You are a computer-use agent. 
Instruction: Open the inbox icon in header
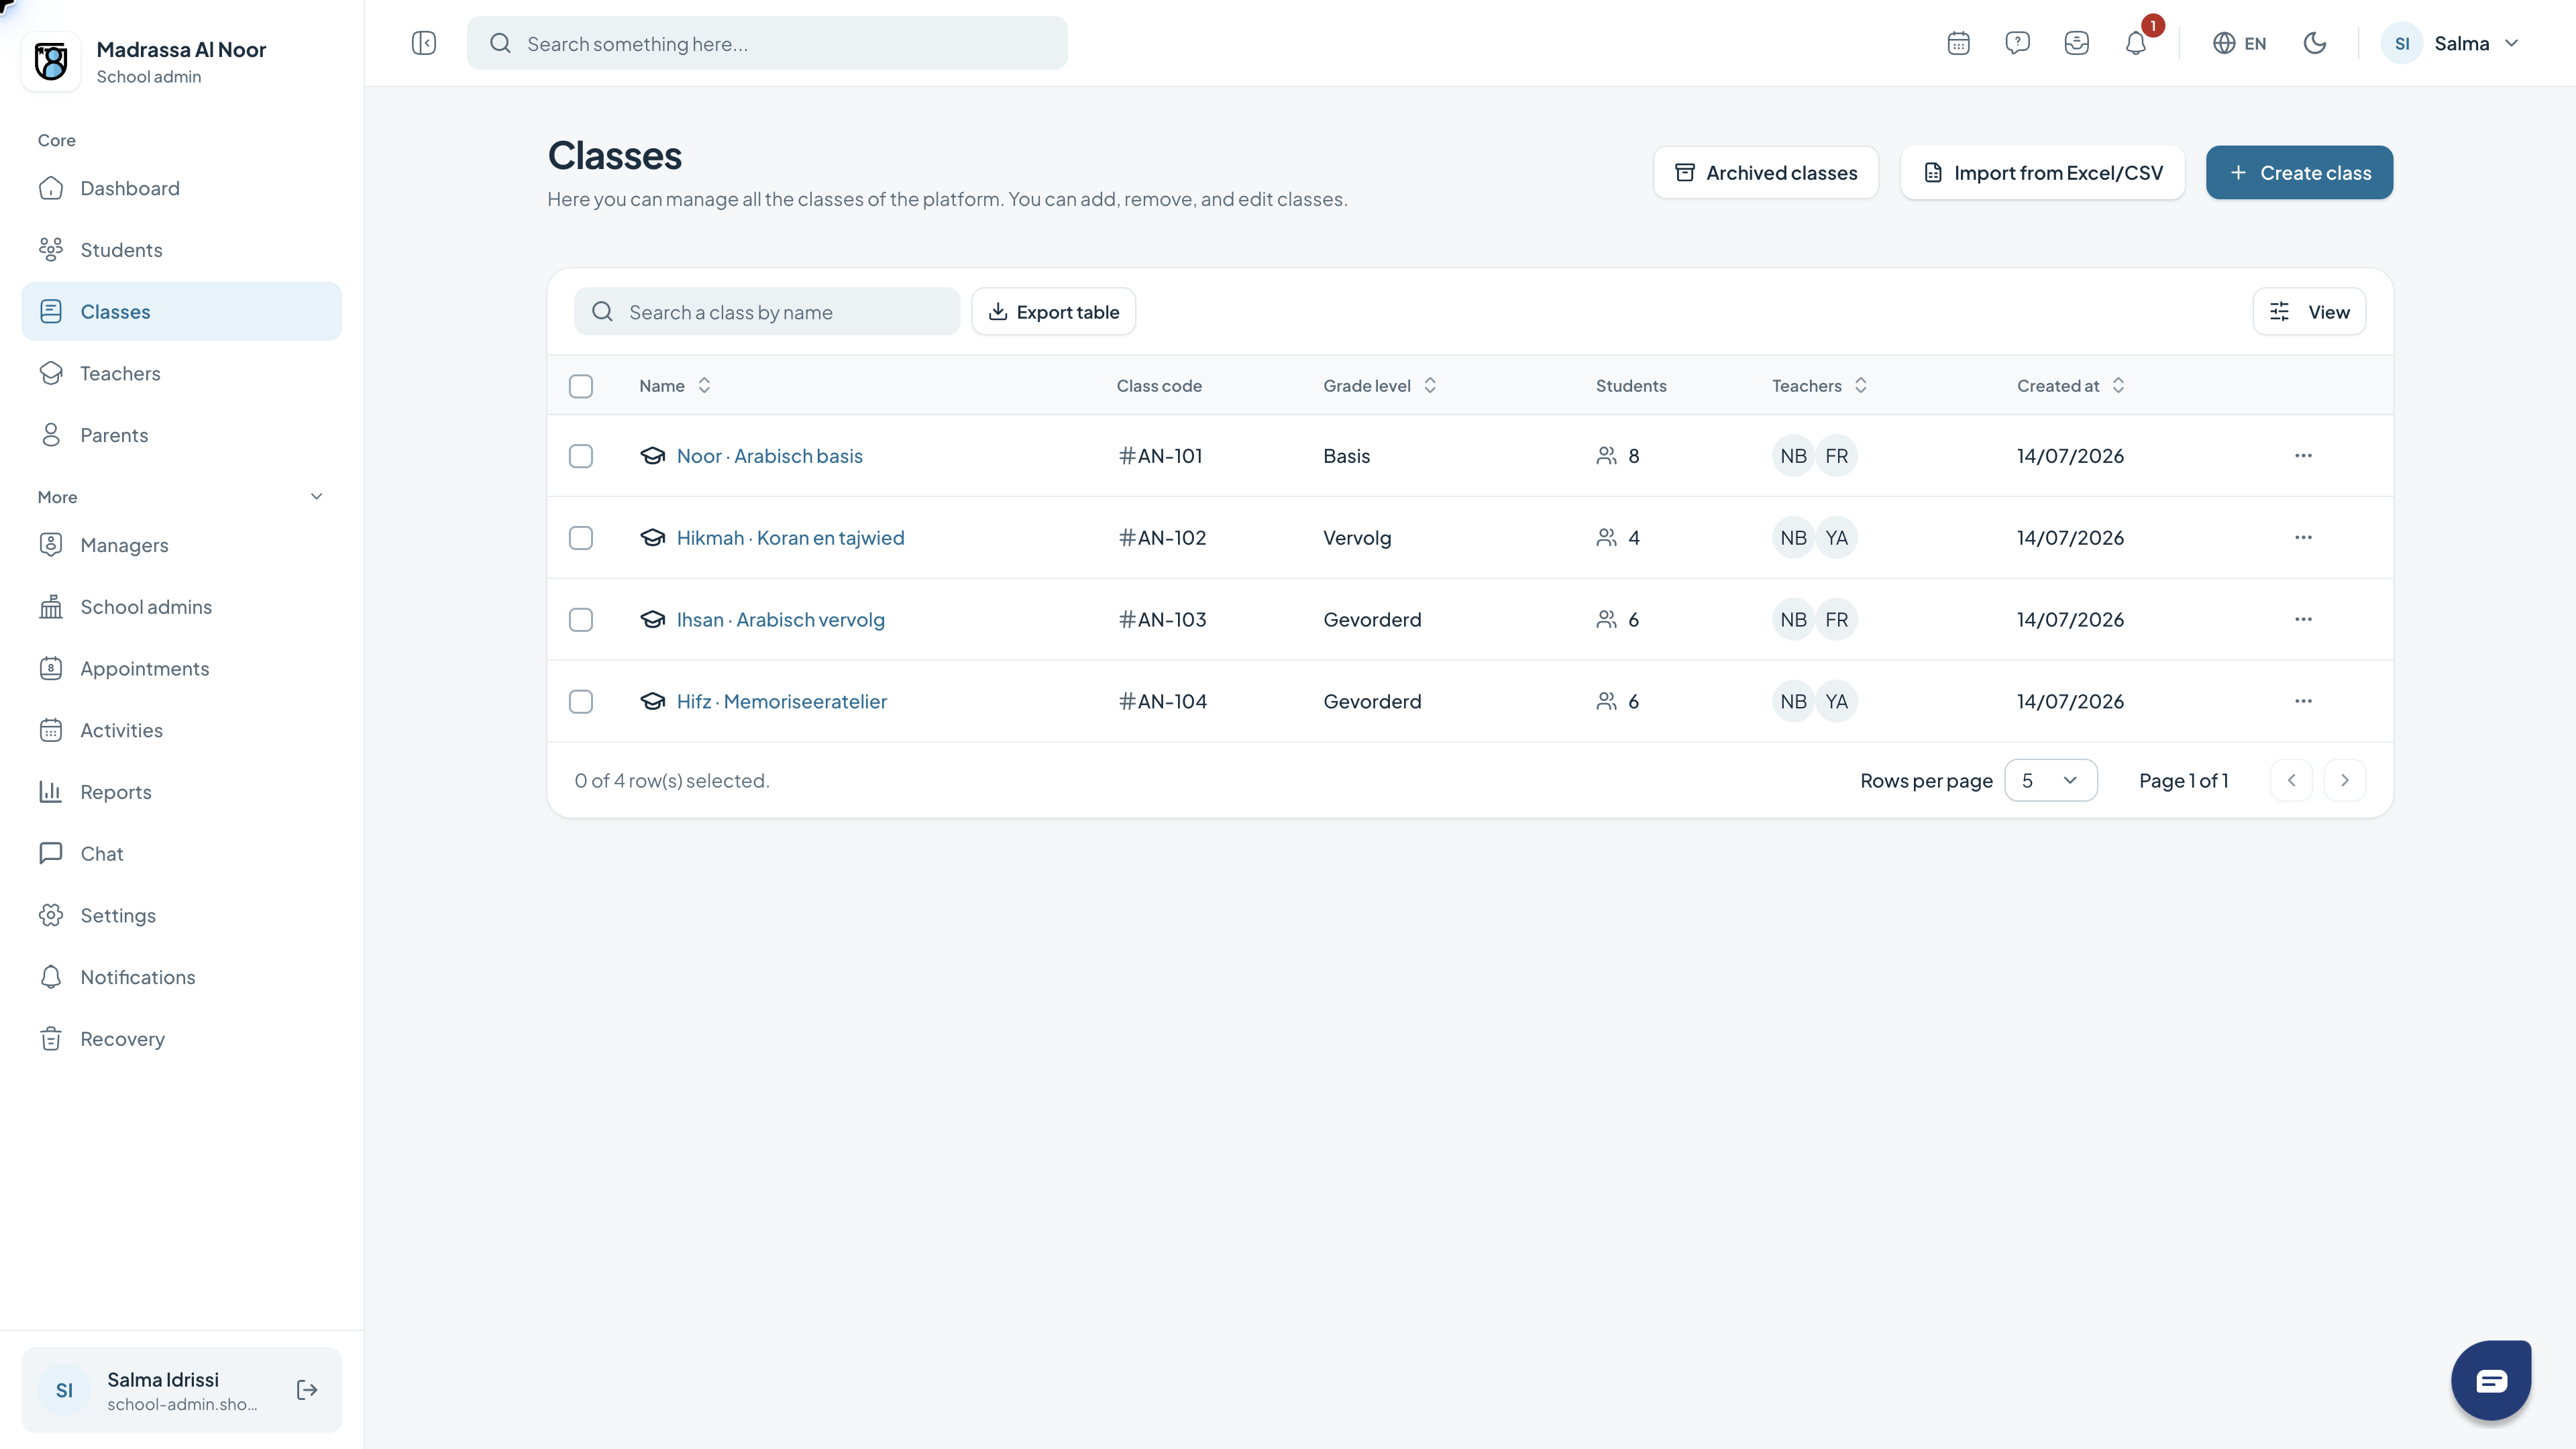click(x=2076, y=43)
